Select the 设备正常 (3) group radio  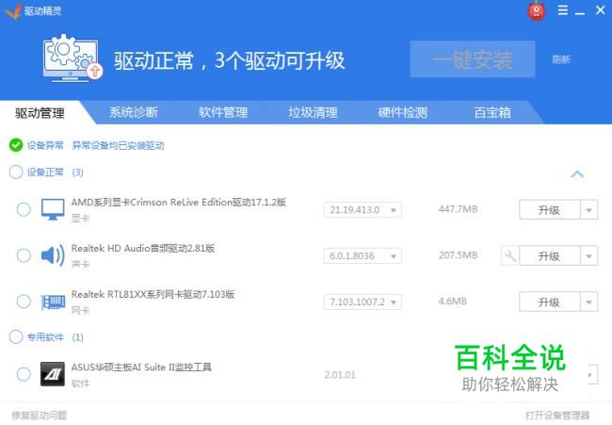click(16, 172)
